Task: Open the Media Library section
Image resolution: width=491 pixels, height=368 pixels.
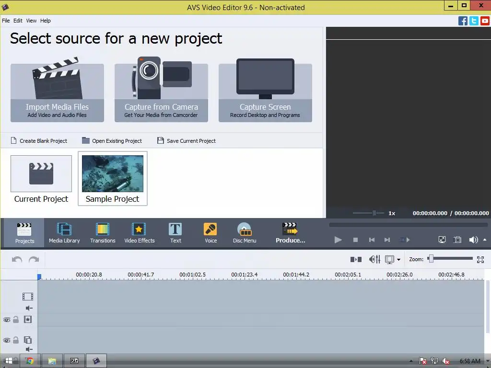Action: coord(64,233)
